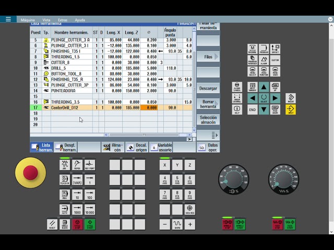This screenshot has height=250, width=334.
Task: Activate MDA mode key
Action: (x=65, y=195)
